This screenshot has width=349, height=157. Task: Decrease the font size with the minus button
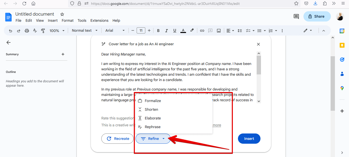(133, 31)
